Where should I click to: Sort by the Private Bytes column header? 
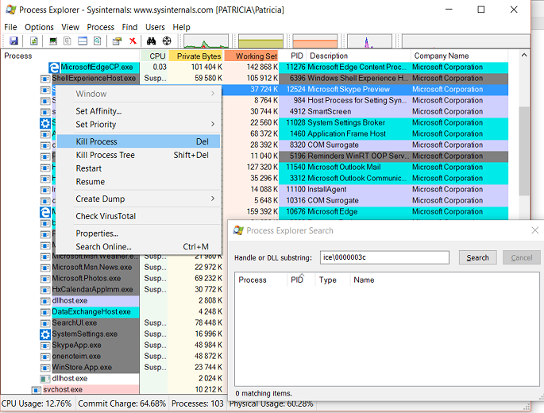(196, 56)
